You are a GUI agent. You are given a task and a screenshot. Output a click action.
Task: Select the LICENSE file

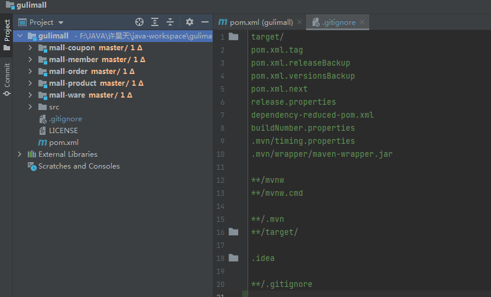[113, 131]
